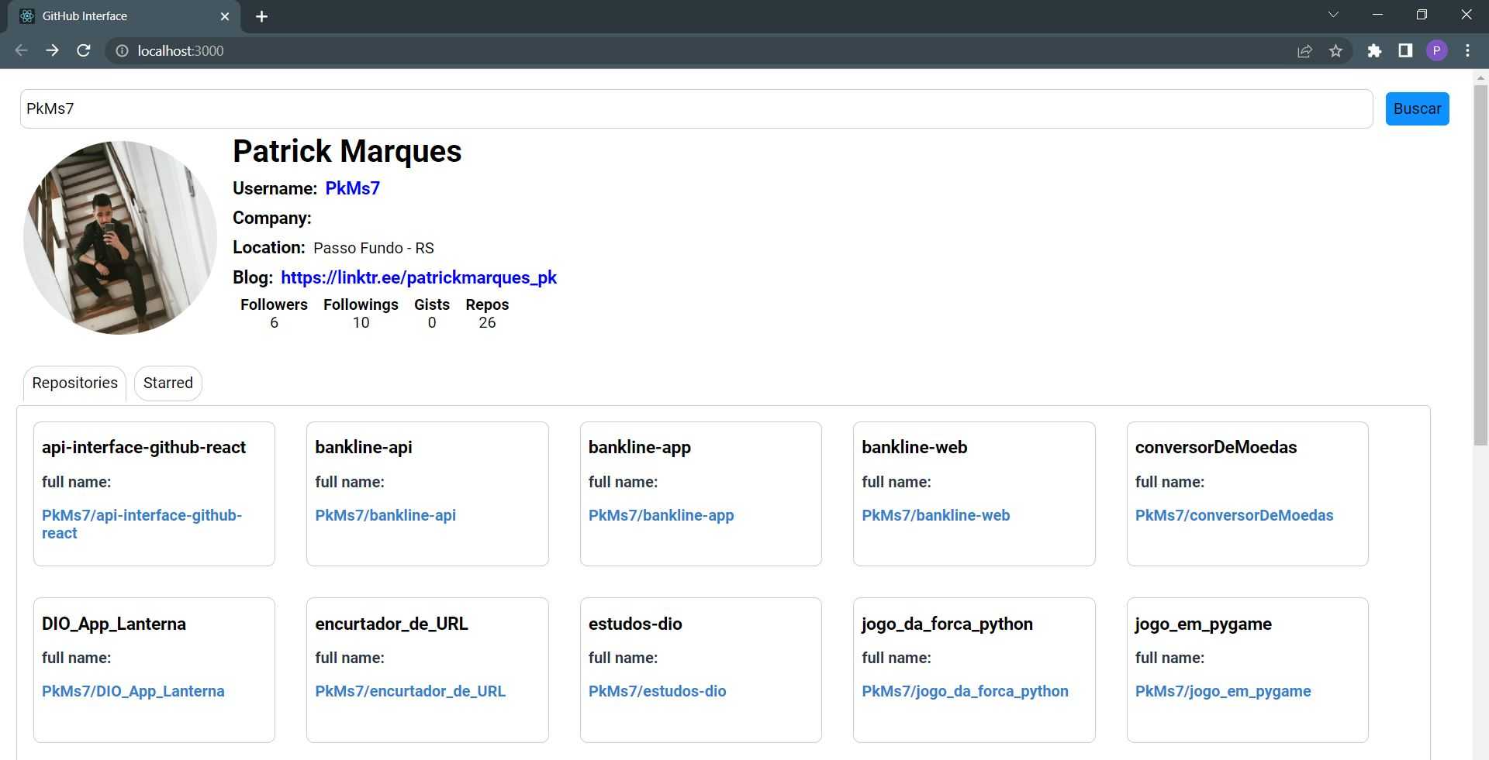Switch to the Starred tab
1489x760 pixels.
coord(168,383)
